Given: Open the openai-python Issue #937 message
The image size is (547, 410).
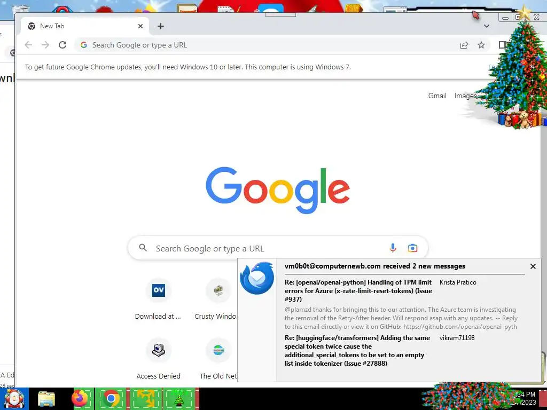Looking at the screenshot, I should (358, 291).
